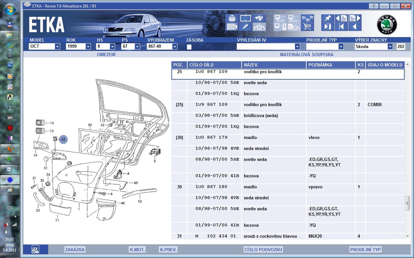Click the list view icon below printer

232,27
